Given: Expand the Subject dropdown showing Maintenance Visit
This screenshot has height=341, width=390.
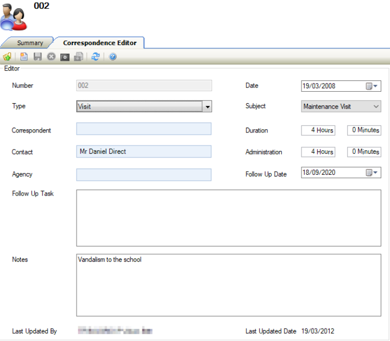Looking at the screenshot, I should (376, 107).
